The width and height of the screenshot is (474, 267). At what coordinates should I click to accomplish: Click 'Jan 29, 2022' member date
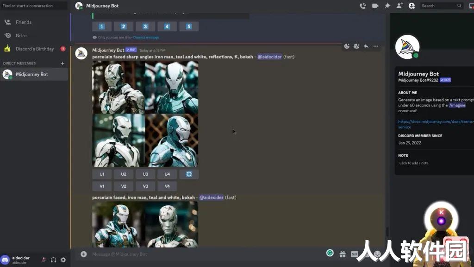410,143
